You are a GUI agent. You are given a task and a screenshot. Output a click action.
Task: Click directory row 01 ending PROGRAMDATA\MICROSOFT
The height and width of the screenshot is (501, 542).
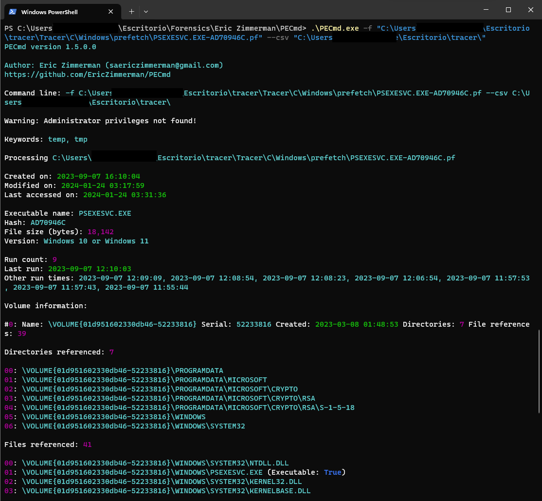[135, 380]
